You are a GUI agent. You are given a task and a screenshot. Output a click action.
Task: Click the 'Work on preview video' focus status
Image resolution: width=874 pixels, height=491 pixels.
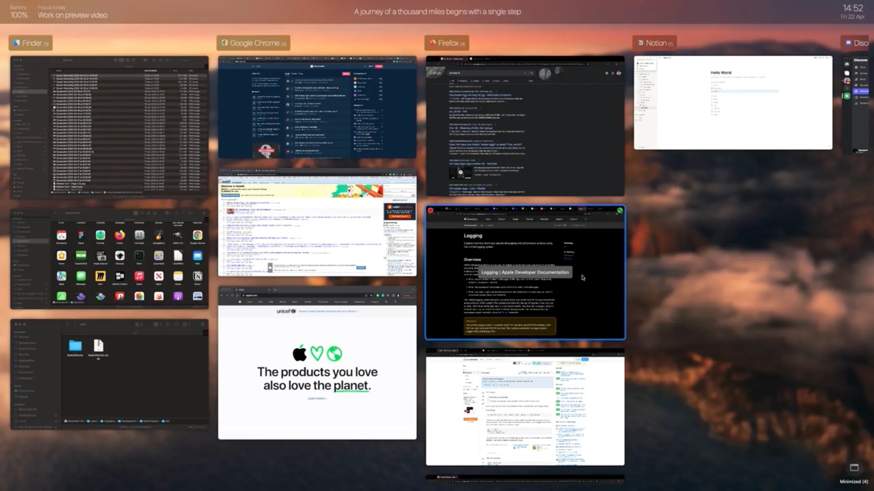[72, 15]
